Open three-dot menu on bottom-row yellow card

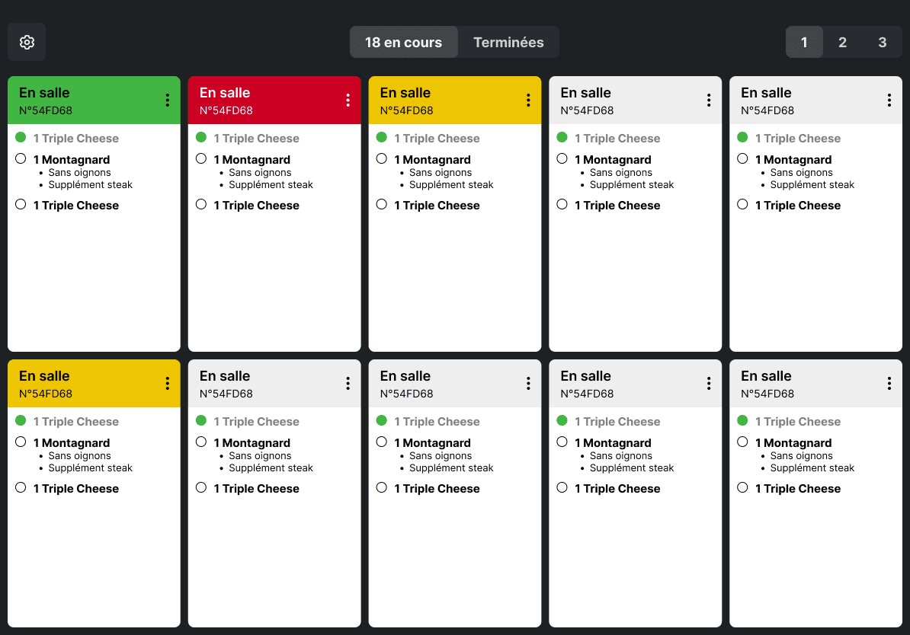[x=167, y=383]
